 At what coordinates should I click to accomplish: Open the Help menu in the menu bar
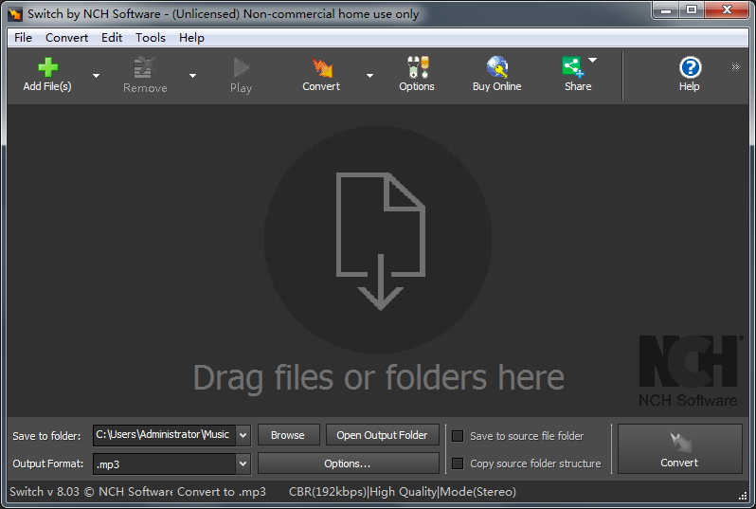(192, 38)
